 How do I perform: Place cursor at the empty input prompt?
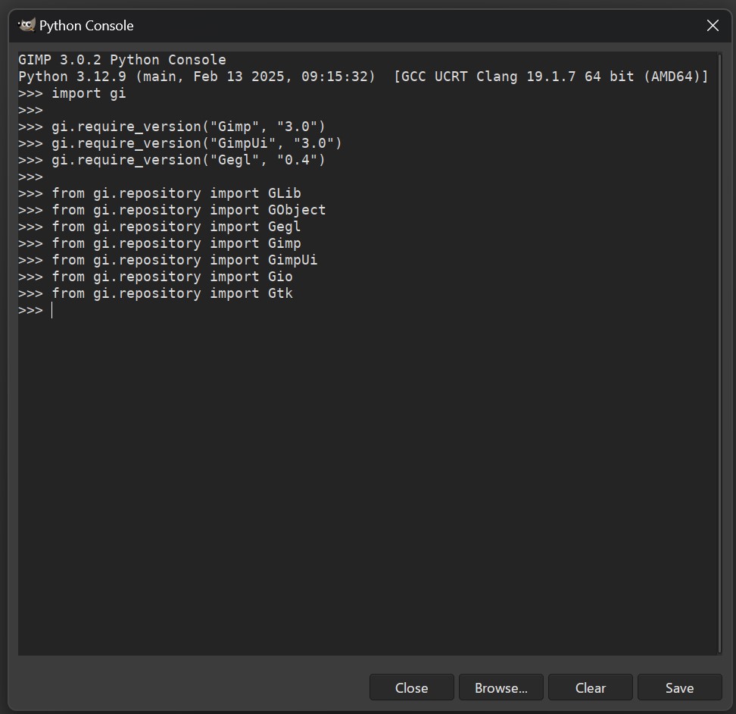[52, 310]
